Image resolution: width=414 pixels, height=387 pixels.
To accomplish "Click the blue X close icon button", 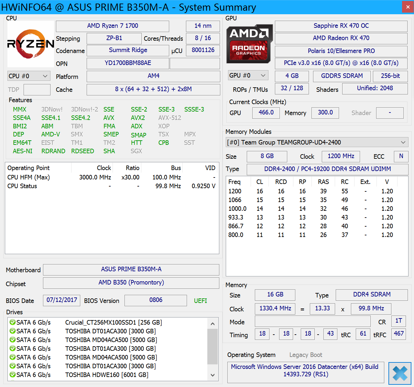I will (400, 373).
